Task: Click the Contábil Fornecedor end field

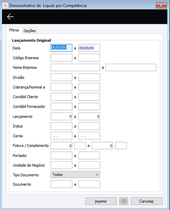Action: (89, 107)
